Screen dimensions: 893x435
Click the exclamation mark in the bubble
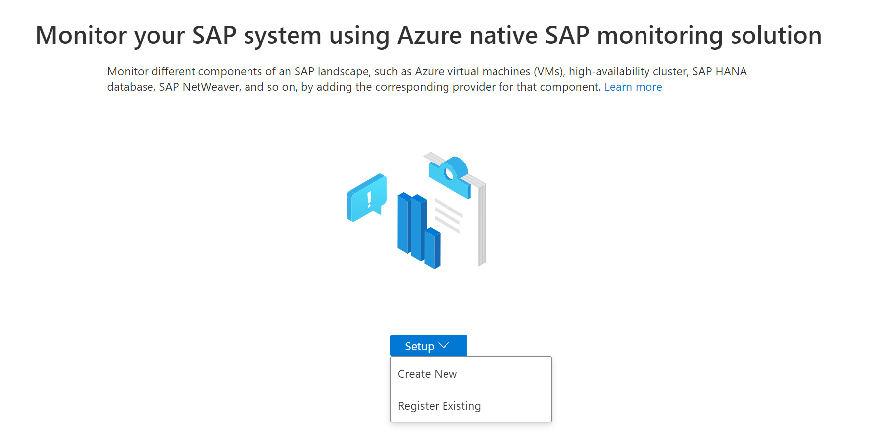point(369,199)
